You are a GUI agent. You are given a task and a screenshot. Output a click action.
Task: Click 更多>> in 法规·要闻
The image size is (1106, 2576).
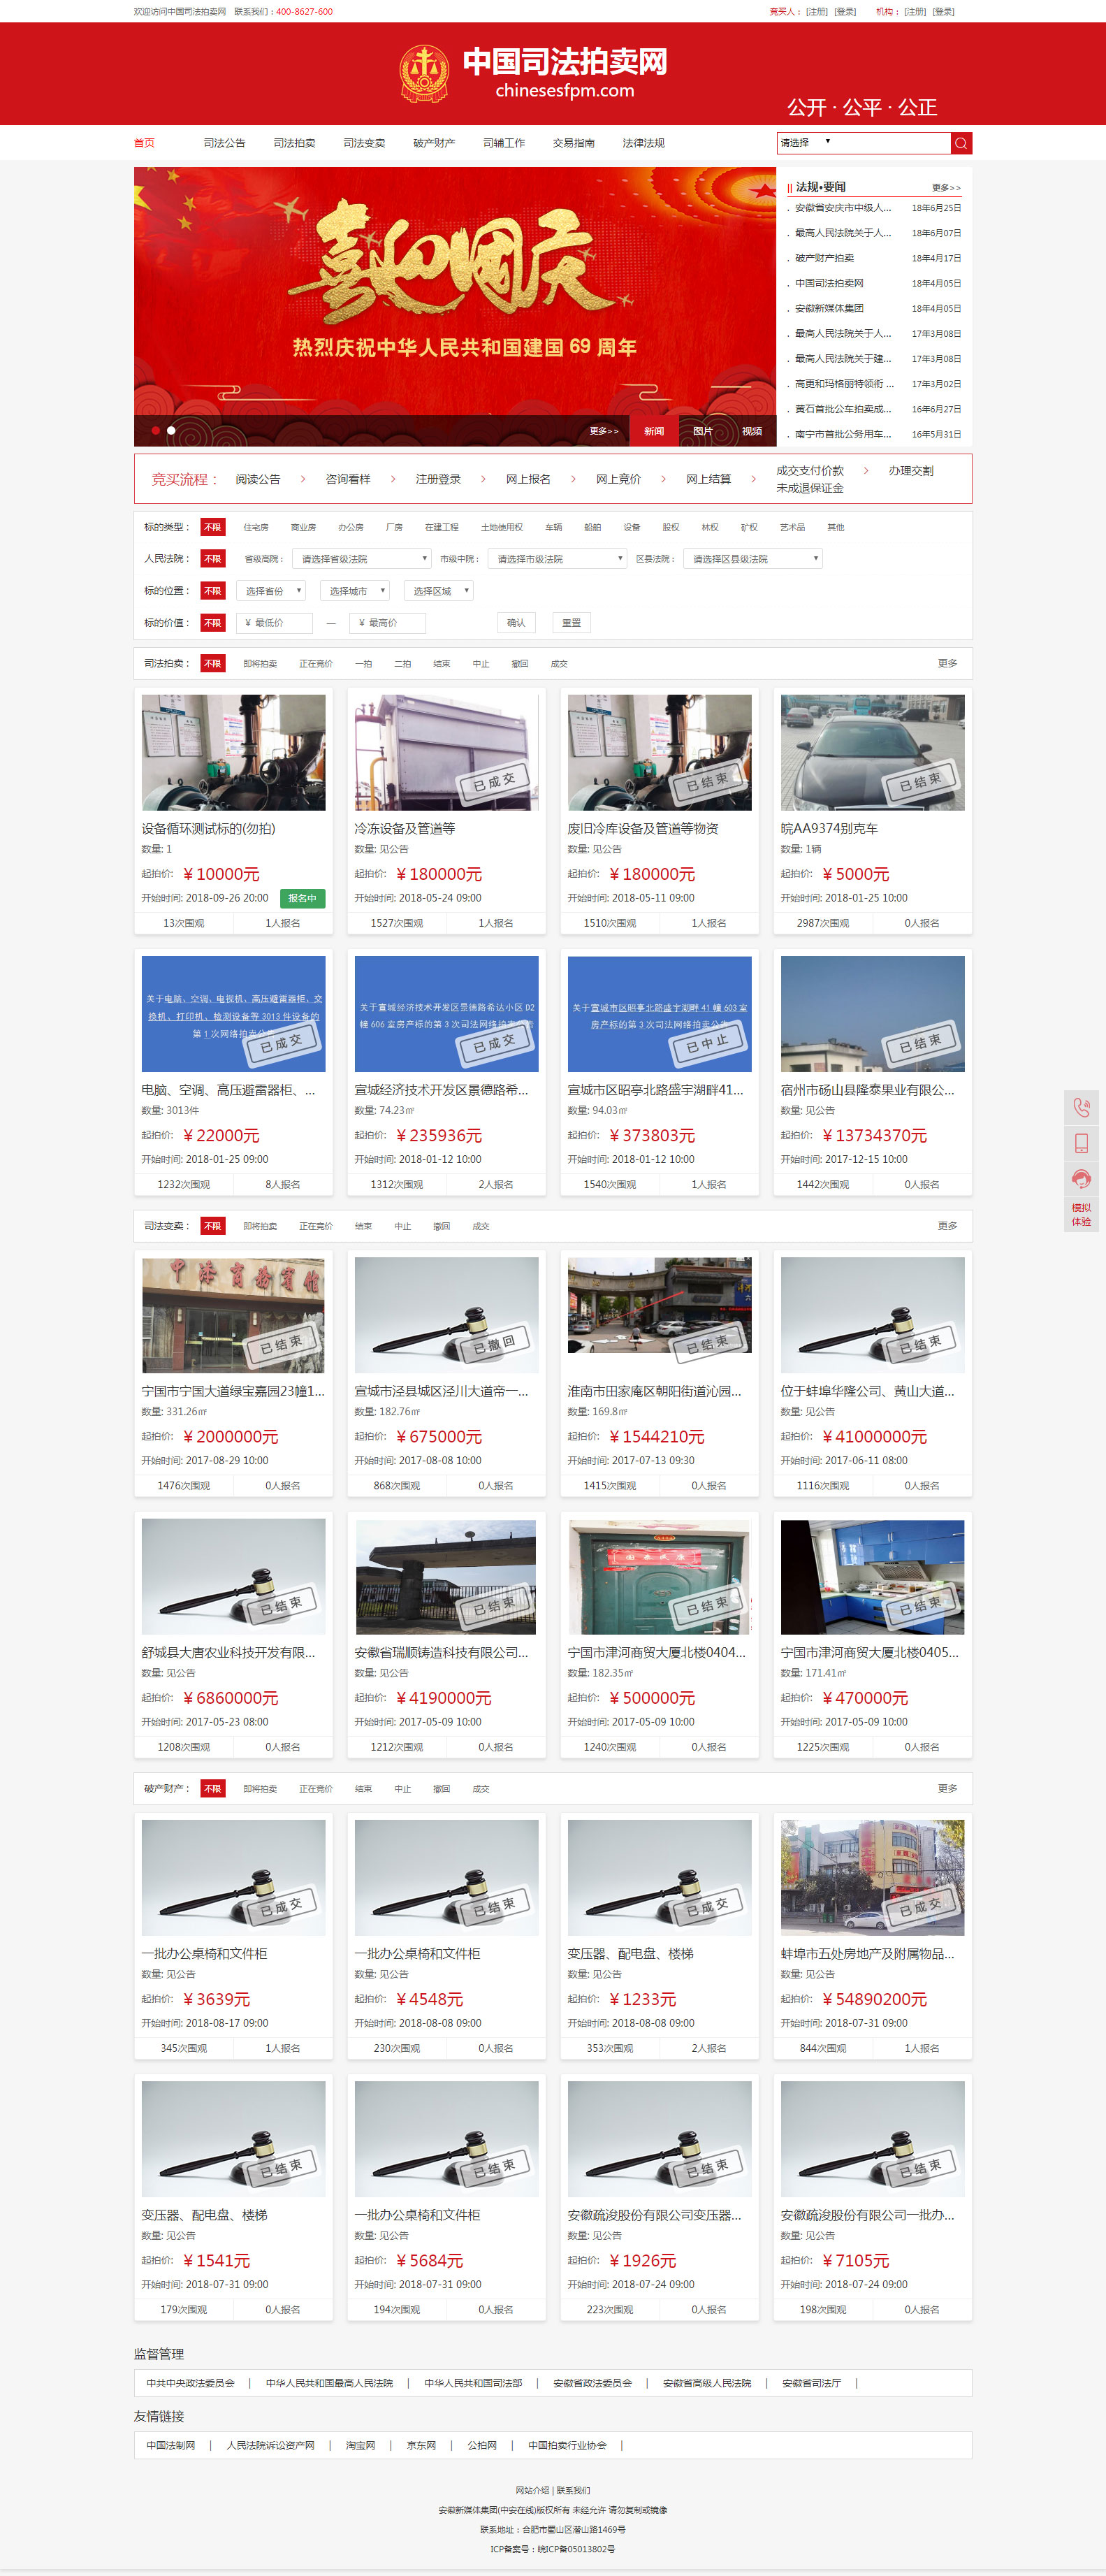click(946, 188)
